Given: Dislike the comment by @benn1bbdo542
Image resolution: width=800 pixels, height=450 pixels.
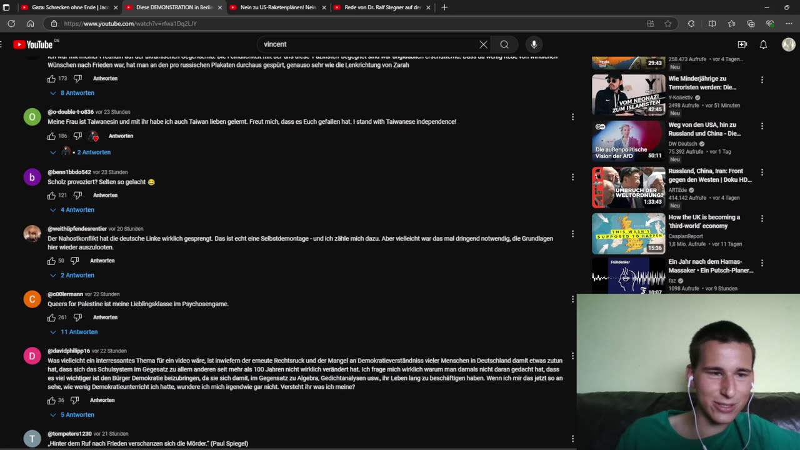Looking at the screenshot, I should 77,196.
